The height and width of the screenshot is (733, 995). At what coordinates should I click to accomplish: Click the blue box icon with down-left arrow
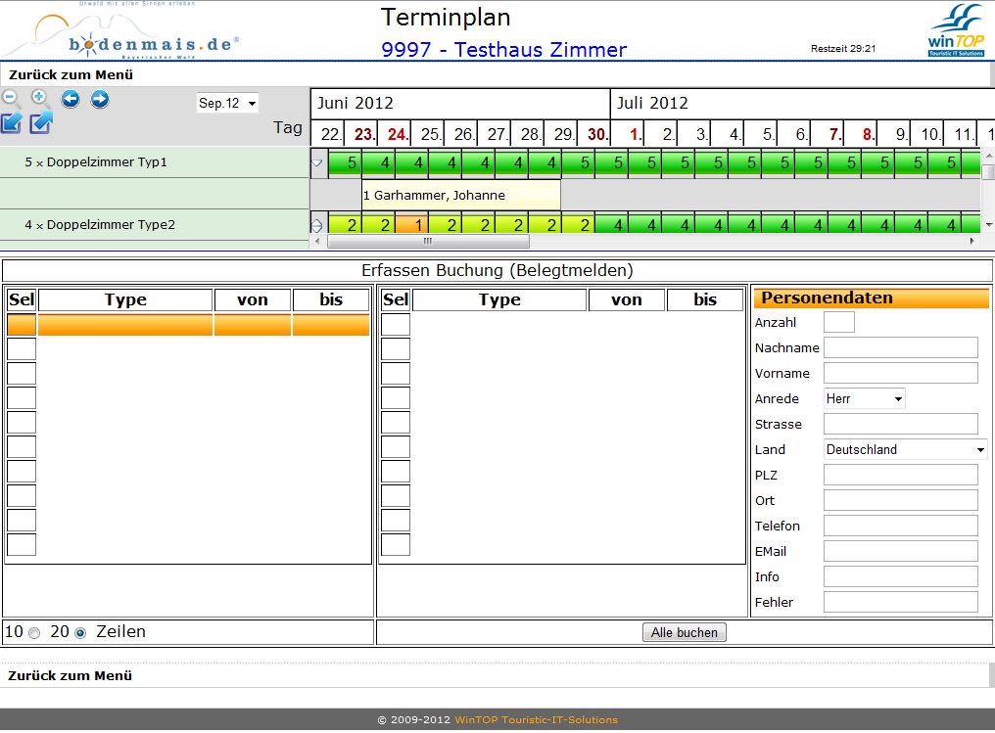coord(12,123)
